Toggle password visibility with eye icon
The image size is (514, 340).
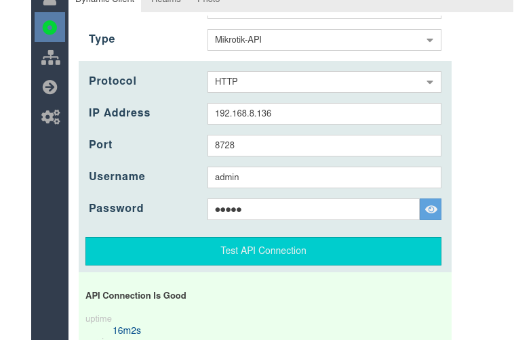[431, 209]
